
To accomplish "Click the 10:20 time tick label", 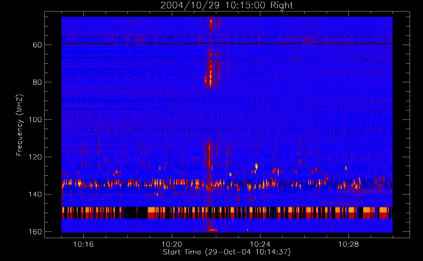I will click(172, 244).
